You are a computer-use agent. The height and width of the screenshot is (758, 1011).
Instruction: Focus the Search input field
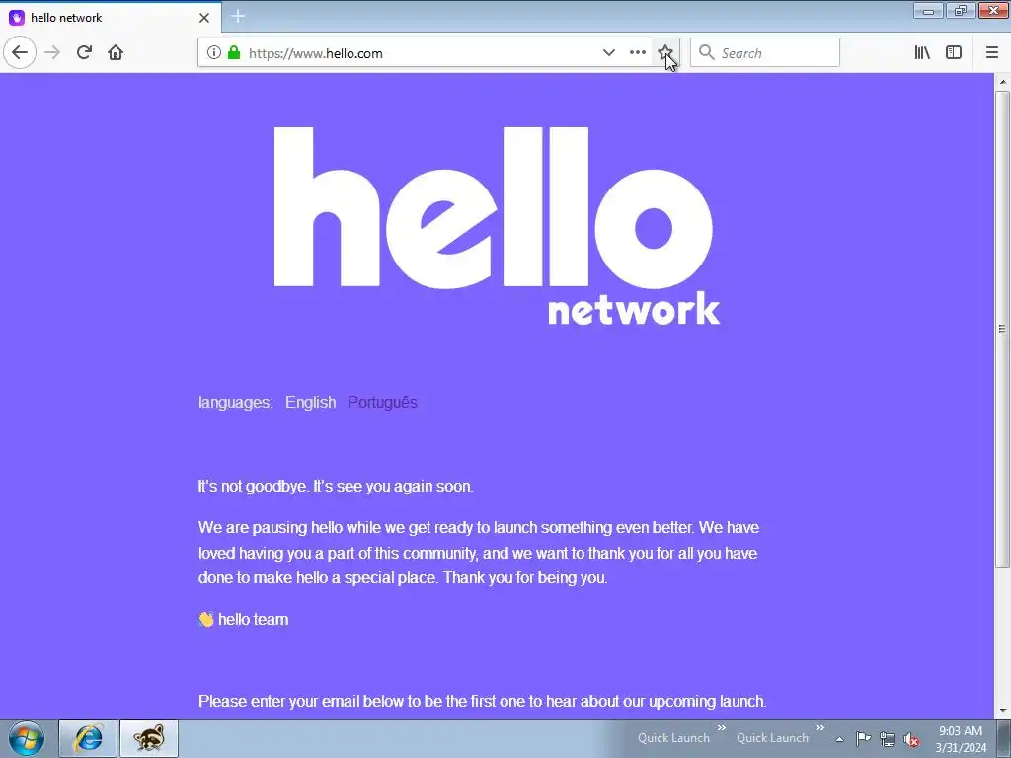coord(765,53)
